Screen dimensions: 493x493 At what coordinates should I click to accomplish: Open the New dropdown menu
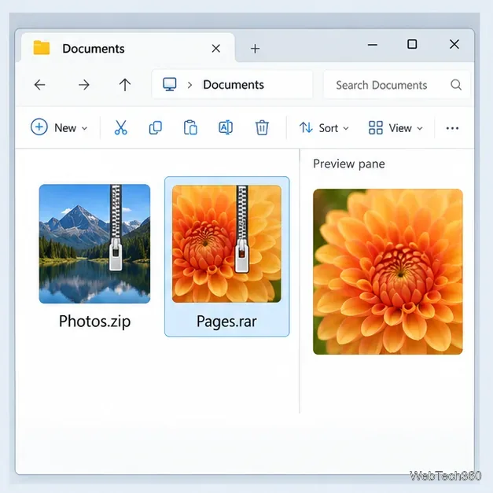(x=59, y=127)
